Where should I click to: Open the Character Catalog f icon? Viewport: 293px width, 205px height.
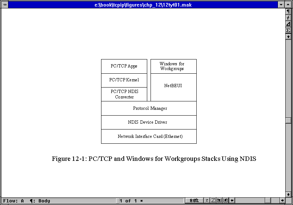288,18
